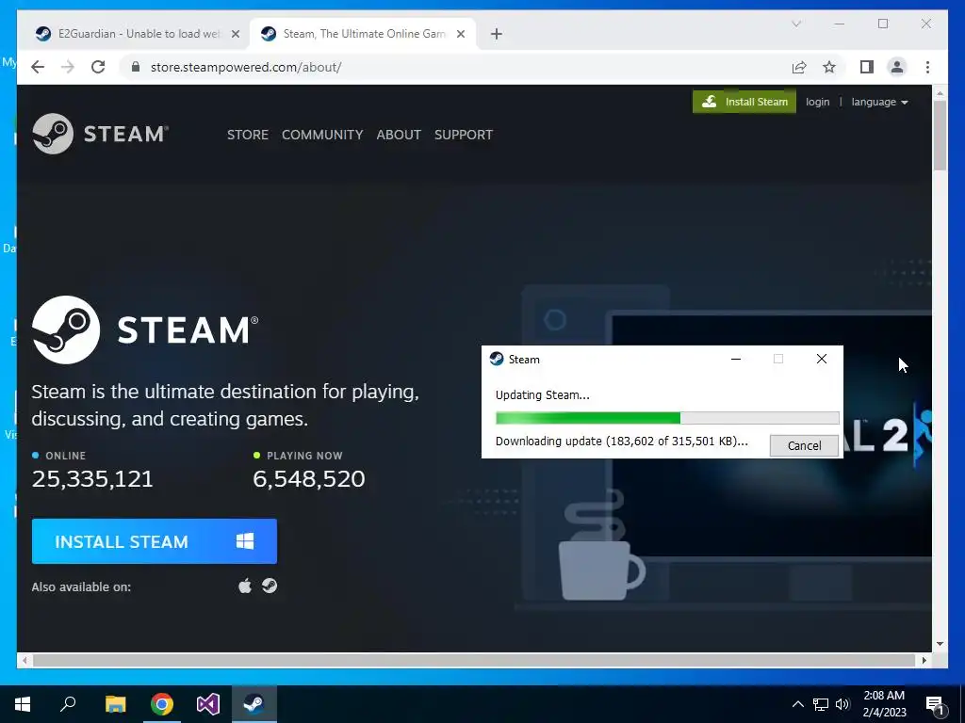Screen dimensions: 965x723
Task: Click the horizontal scrollbar thumb
Action: (474, 660)
